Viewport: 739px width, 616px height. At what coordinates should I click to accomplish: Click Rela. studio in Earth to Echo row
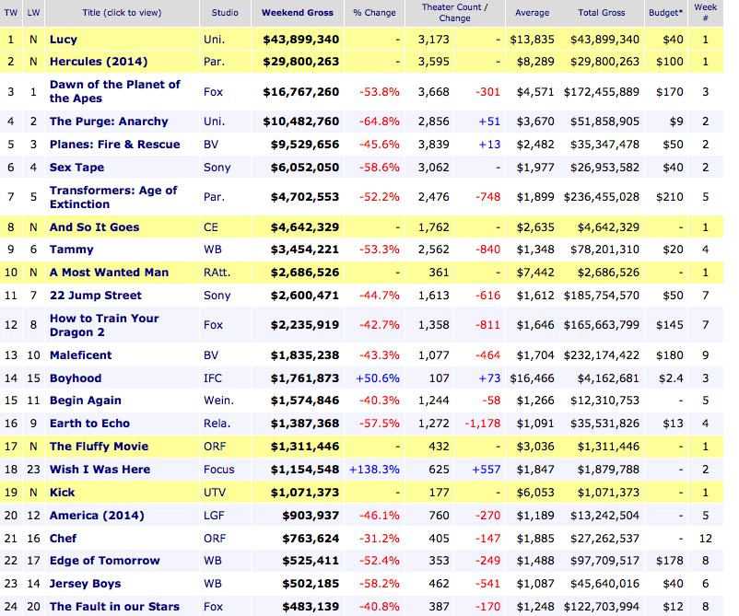click(x=217, y=424)
